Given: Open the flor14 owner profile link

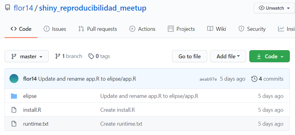Looking at the screenshot, I should coord(23,8).
